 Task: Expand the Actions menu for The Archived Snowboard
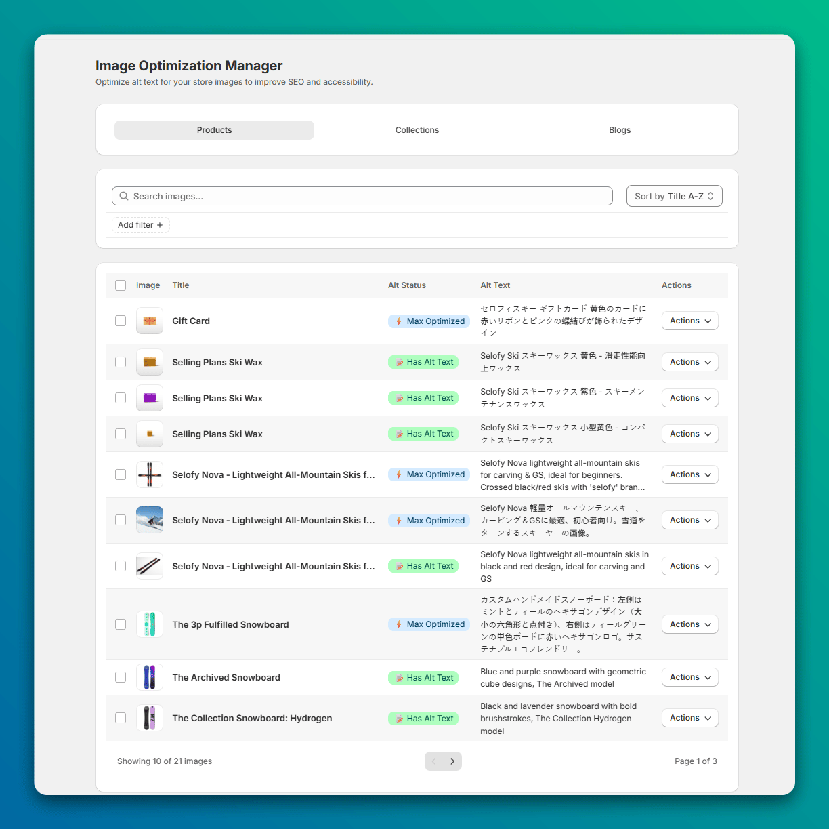pos(689,677)
